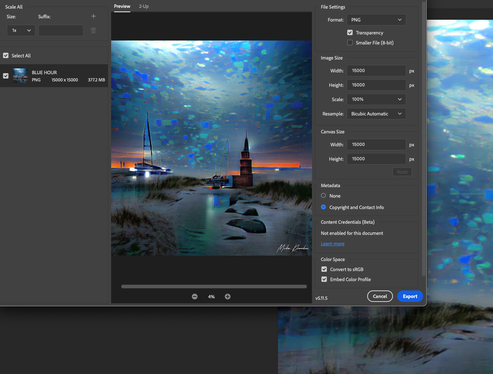The height and width of the screenshot is (374, 493).
Task: Enable Smaller File (8-bit) option
Action: pyautogui.click(x=350, y=43)
